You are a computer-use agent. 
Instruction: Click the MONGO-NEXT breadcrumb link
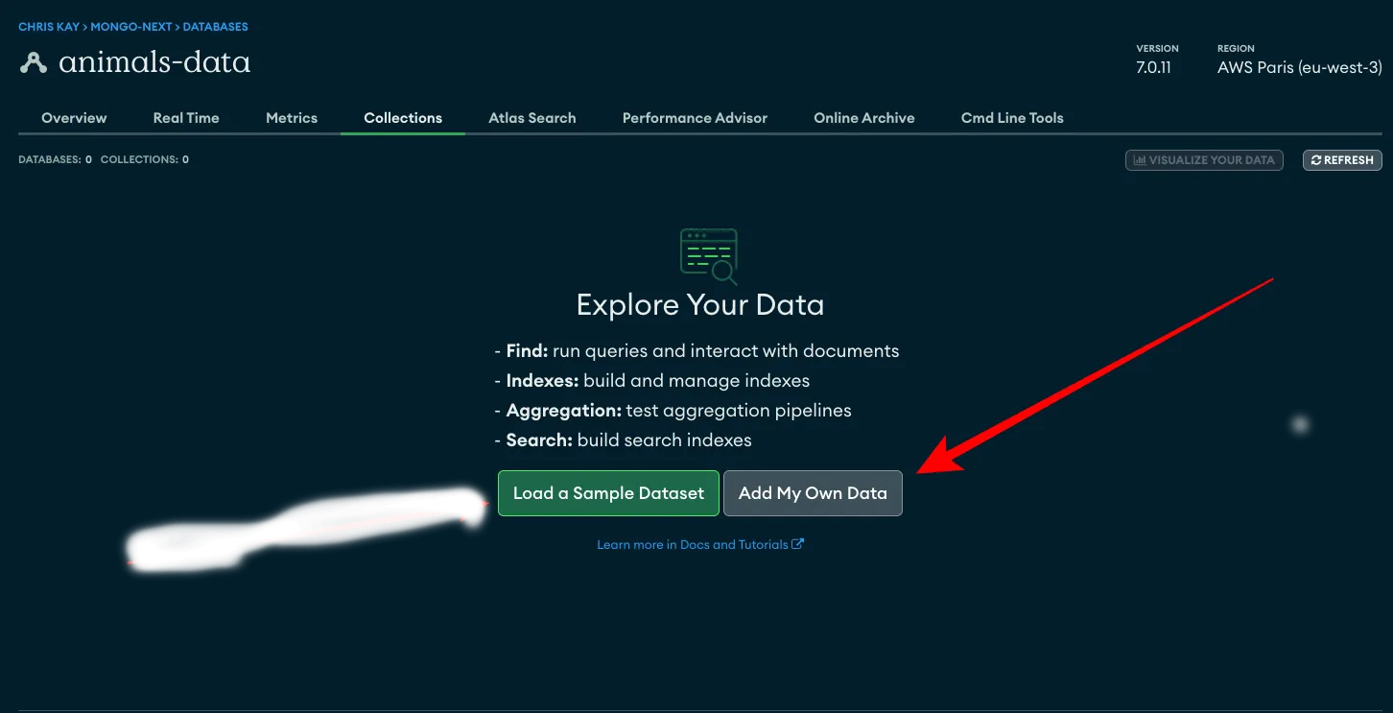tap(130, 27)
